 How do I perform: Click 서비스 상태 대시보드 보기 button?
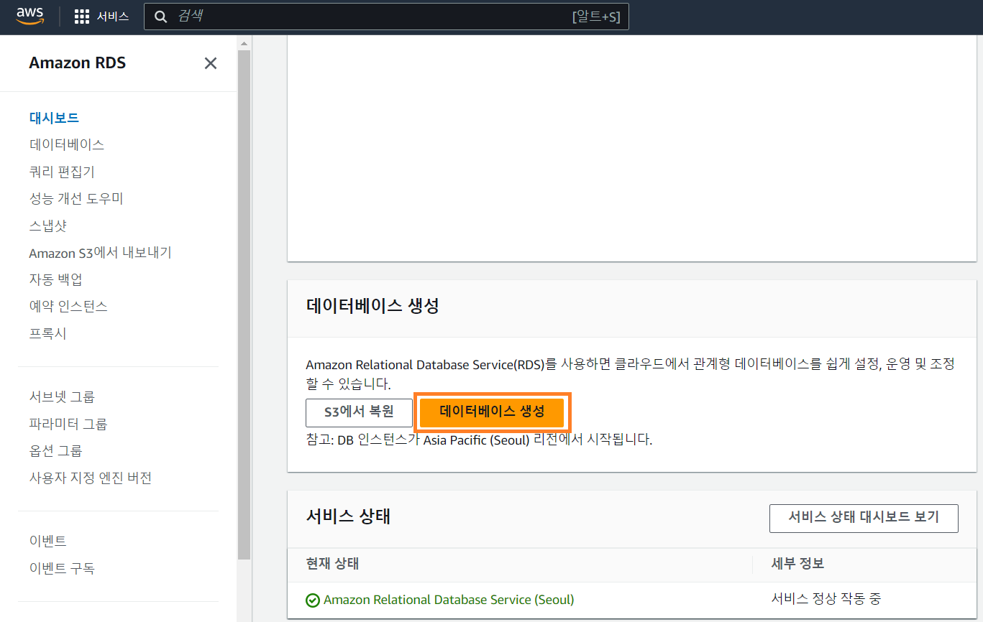864,518
